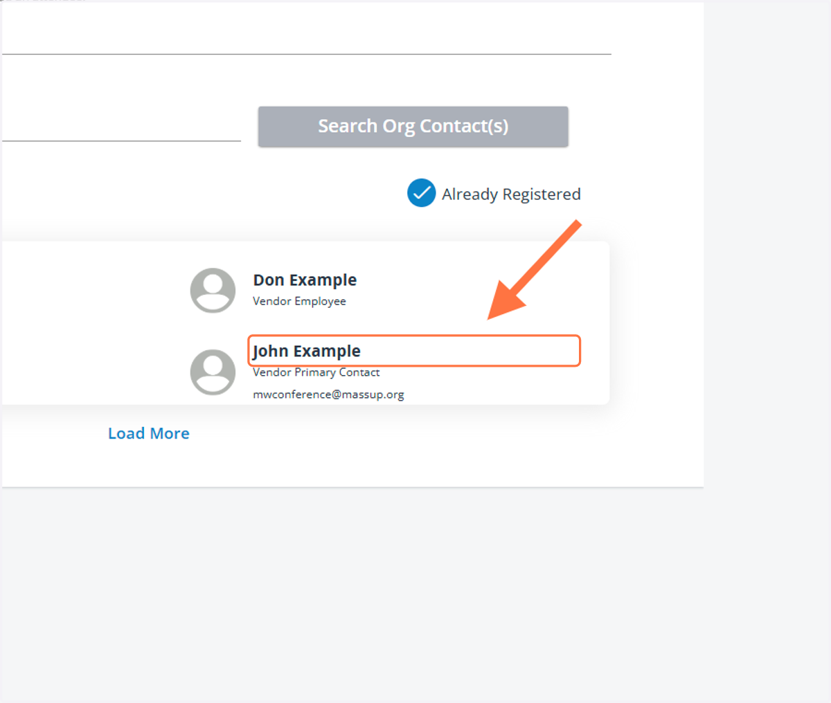Click the Already Registered label
The image size is (831, 703).
511,194
